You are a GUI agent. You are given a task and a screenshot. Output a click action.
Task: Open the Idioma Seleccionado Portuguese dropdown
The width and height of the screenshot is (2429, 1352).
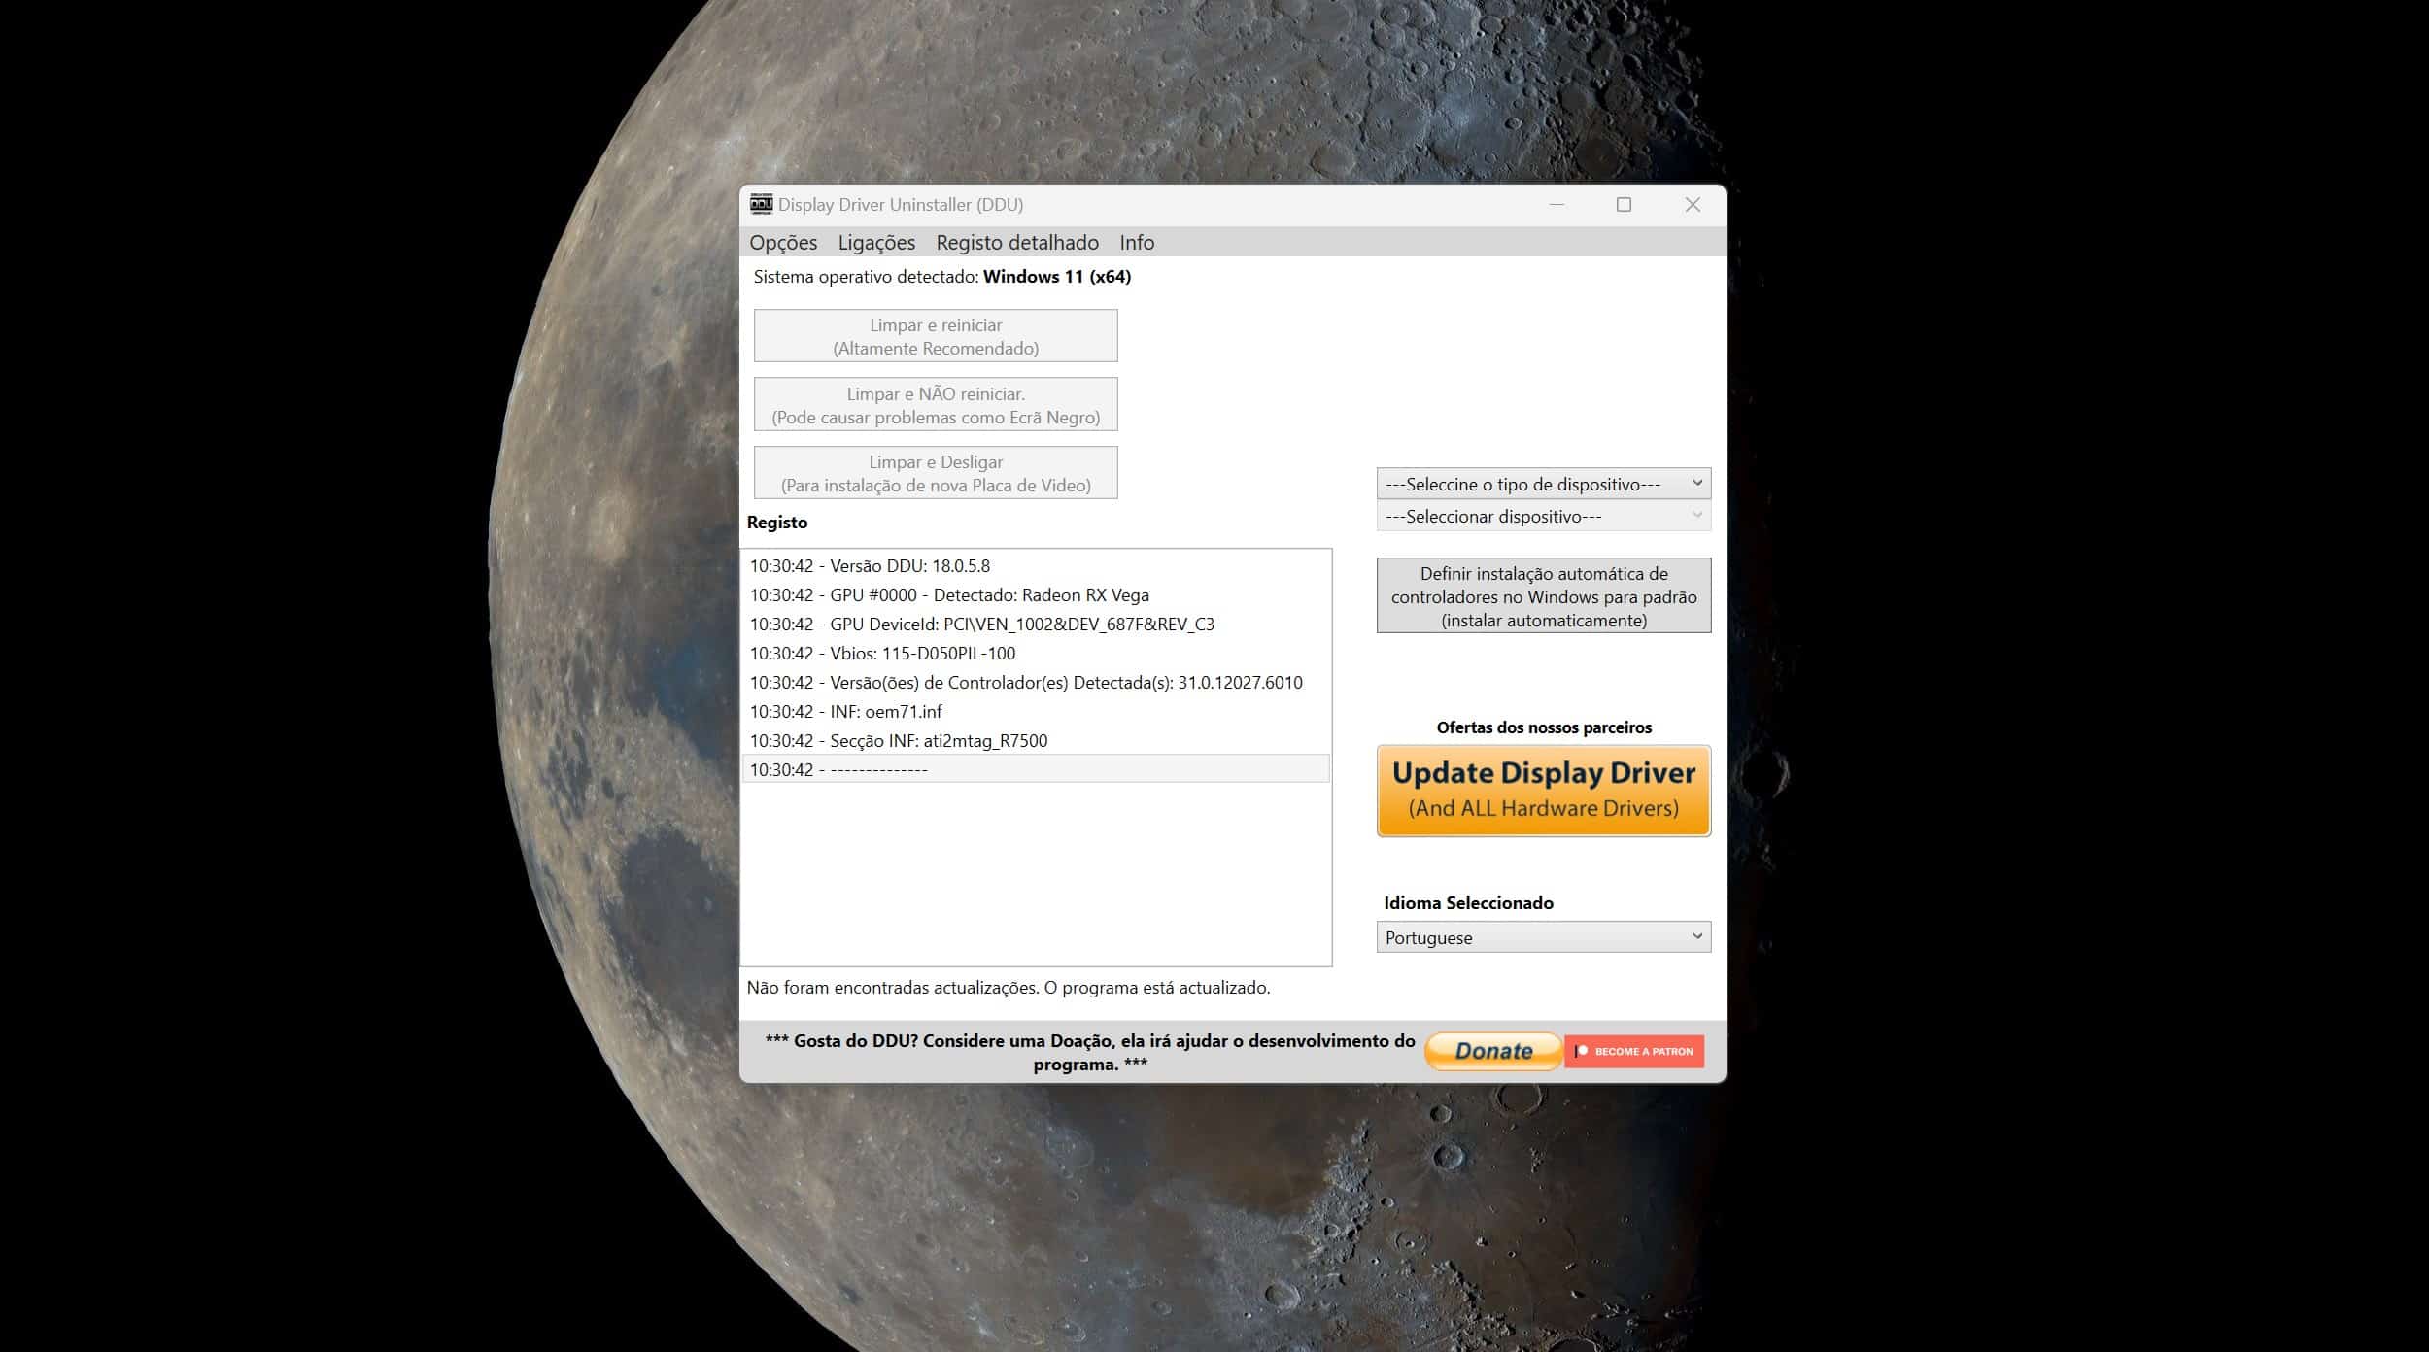pyautogui.click(x=1544, y=937)
